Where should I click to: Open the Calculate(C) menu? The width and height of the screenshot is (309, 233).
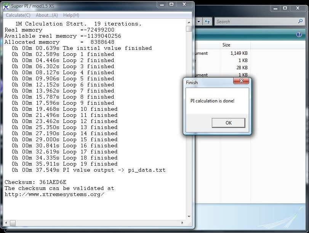pos(18,15)
